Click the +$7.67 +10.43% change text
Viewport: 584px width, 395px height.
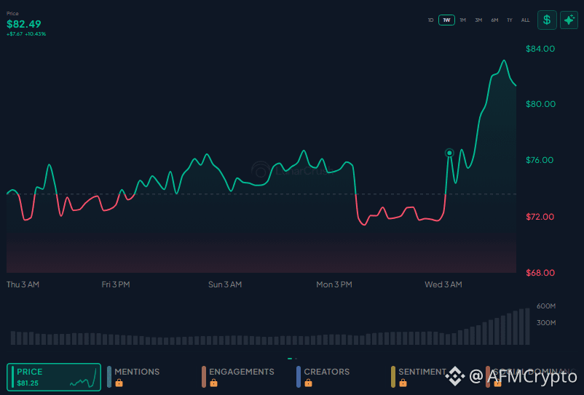pos(26,34)
